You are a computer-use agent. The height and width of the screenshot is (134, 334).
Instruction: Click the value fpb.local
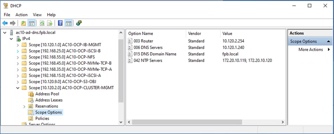tap(230, 54)
